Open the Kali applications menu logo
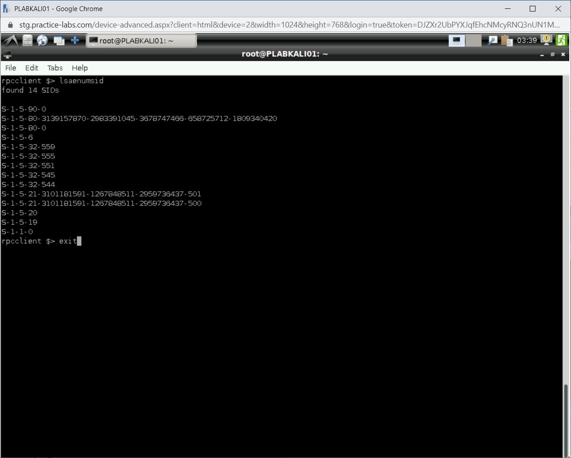Screen dimensions: 571x458 (x=10, y=41)
